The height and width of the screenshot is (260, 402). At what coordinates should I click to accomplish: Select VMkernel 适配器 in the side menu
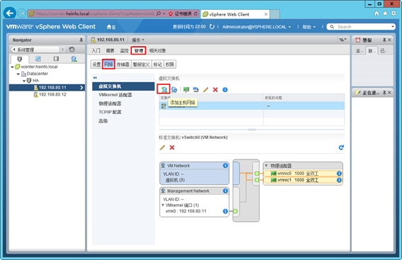(123, 95)
